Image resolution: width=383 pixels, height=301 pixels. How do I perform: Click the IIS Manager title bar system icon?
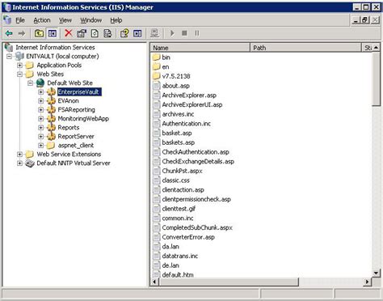click(6, 7)
